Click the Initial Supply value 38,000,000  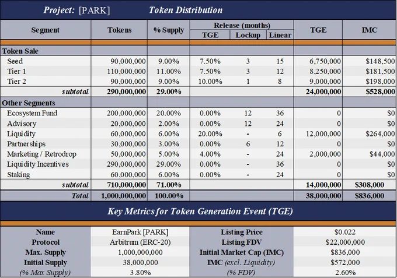coord(140,263)
